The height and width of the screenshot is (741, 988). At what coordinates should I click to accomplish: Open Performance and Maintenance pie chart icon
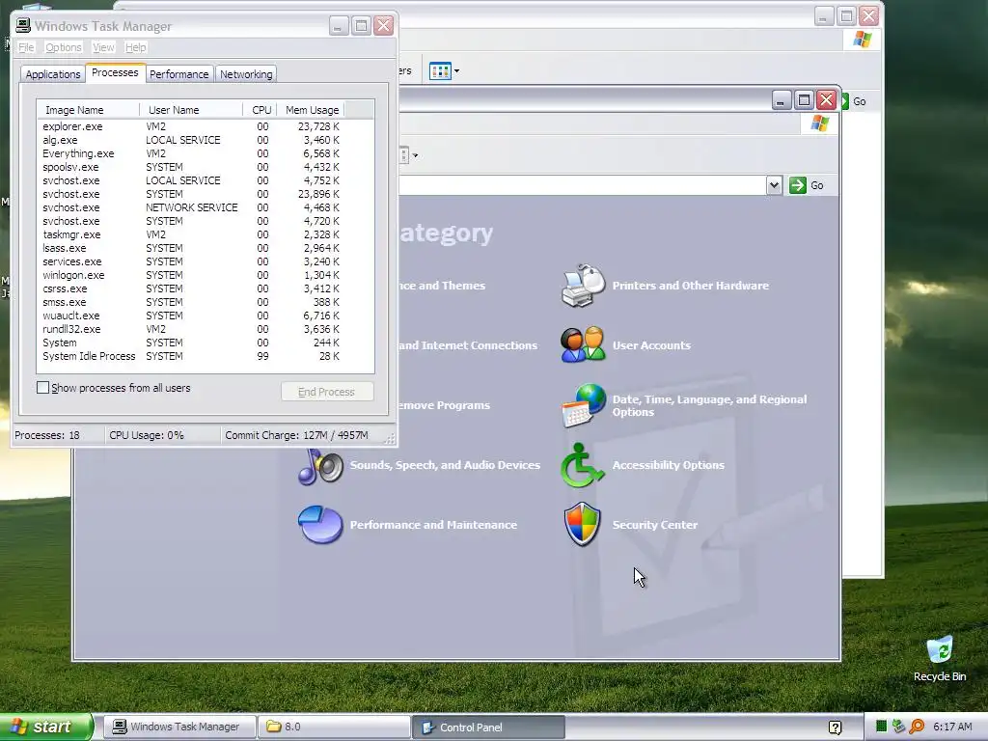pos(320,524)
